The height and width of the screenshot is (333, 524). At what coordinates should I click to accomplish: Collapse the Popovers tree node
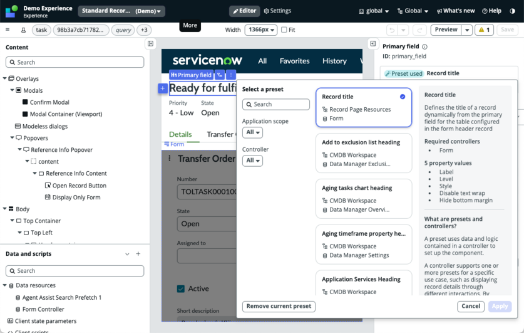(x=13, y=138)
